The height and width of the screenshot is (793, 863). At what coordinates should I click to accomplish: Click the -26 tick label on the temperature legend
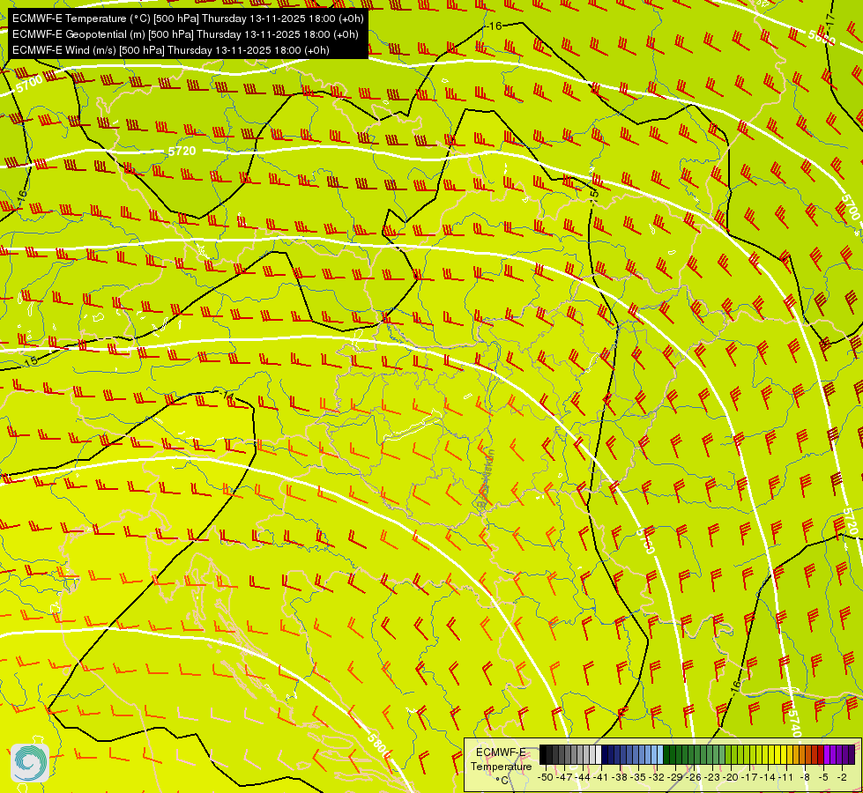(694, 778)
